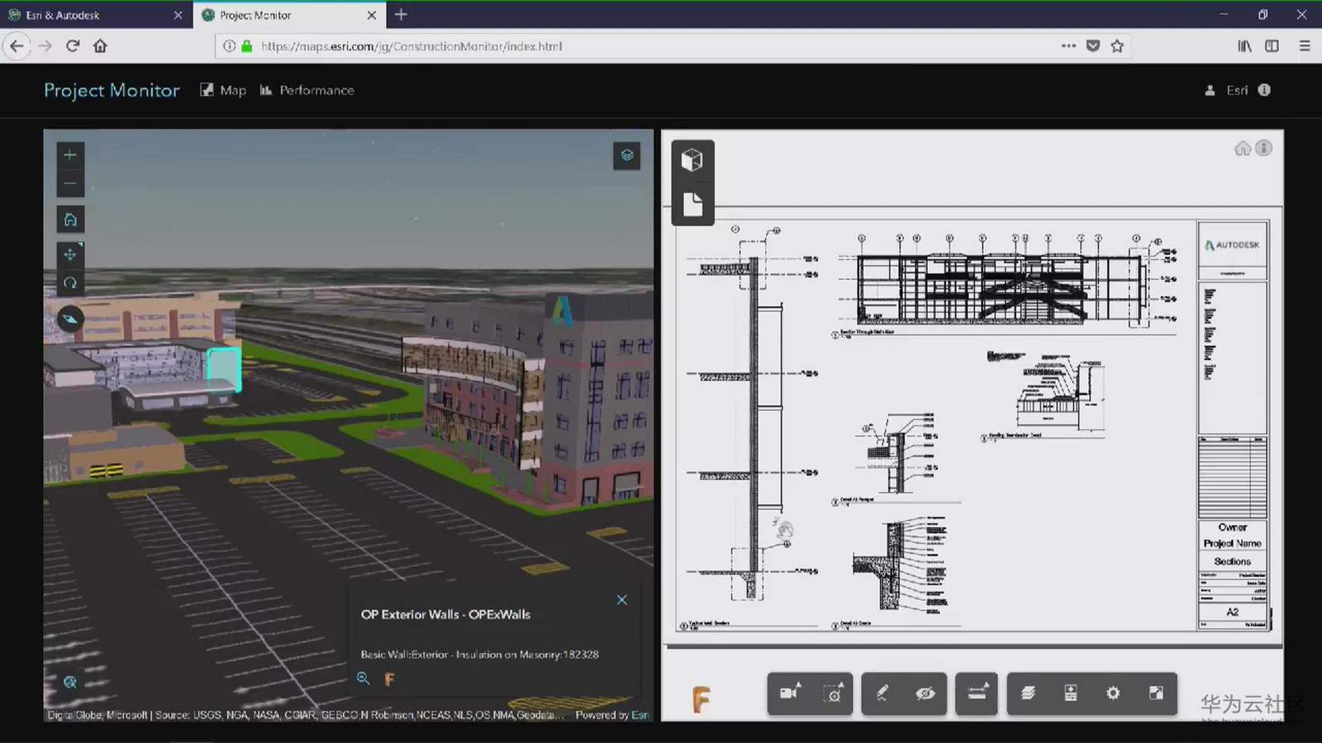1322x743 pixels.
Task: Close the OP Exterior Walls popup
Action: click(x=621, y=600)
